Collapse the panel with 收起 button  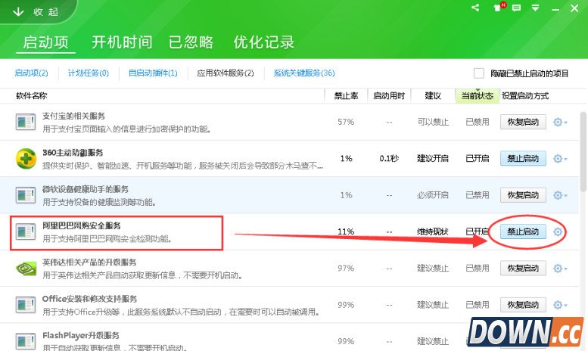(36, 11)
